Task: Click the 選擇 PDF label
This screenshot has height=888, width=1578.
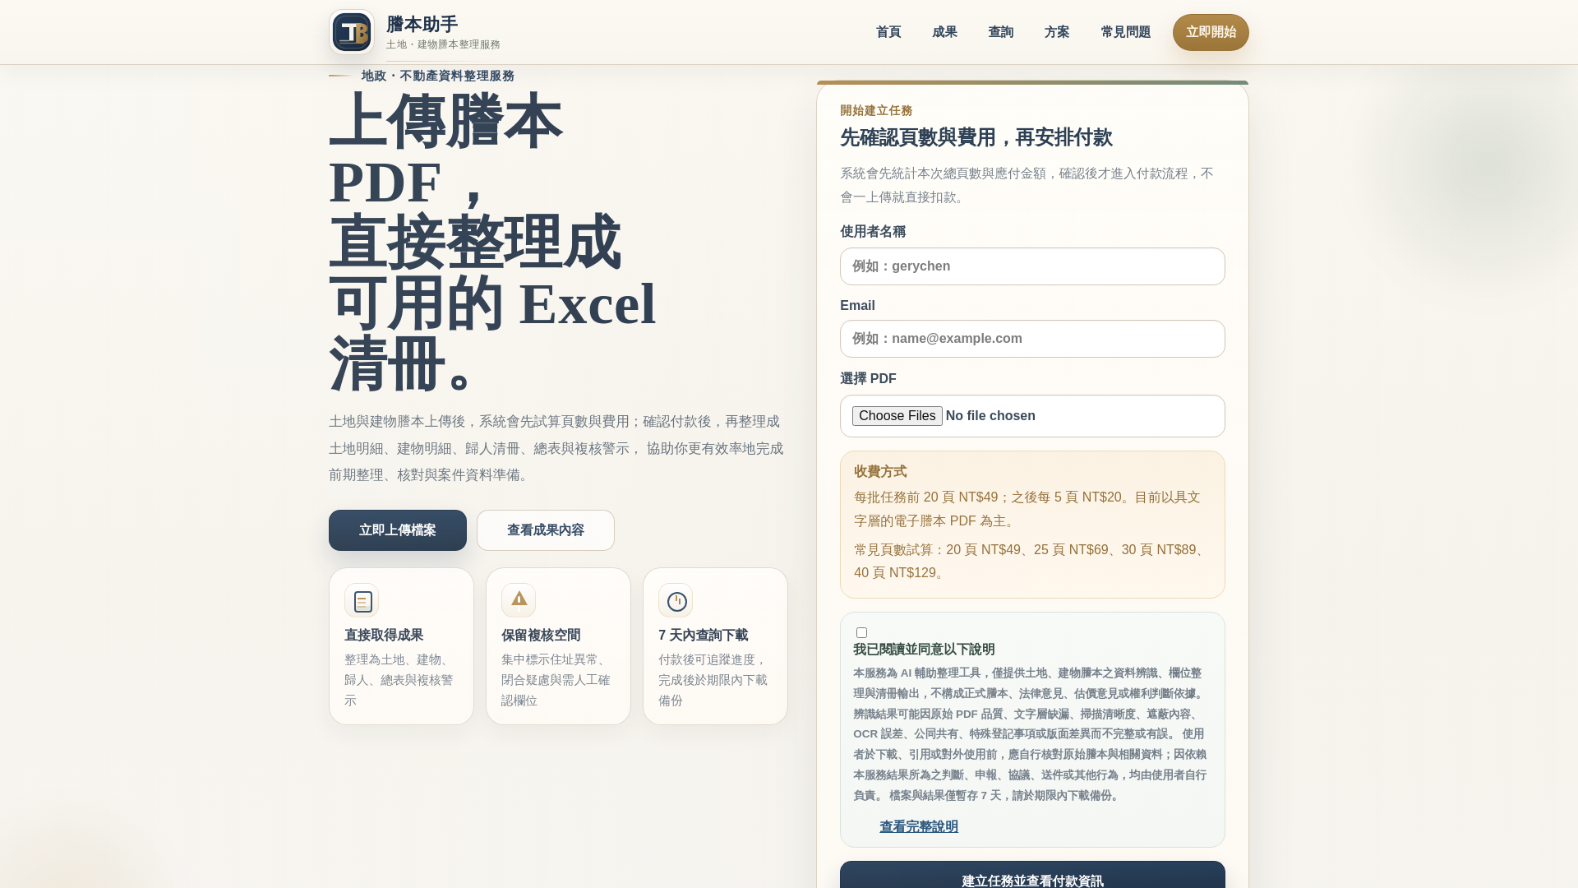Action: coord(868,378)
